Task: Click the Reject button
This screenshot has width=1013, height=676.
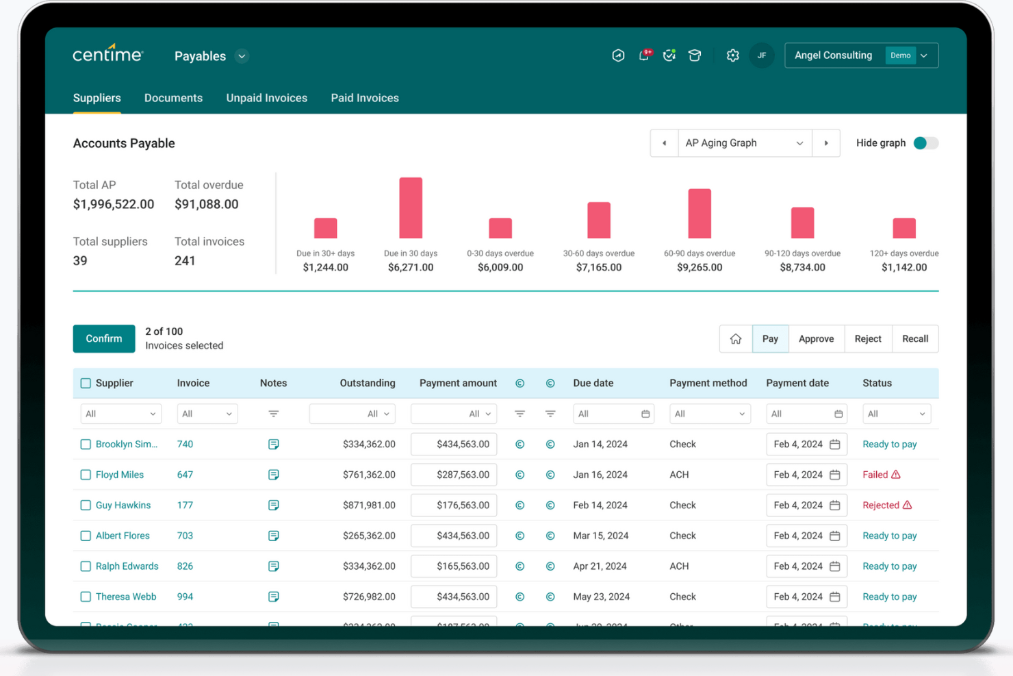Action: (868, 339)
